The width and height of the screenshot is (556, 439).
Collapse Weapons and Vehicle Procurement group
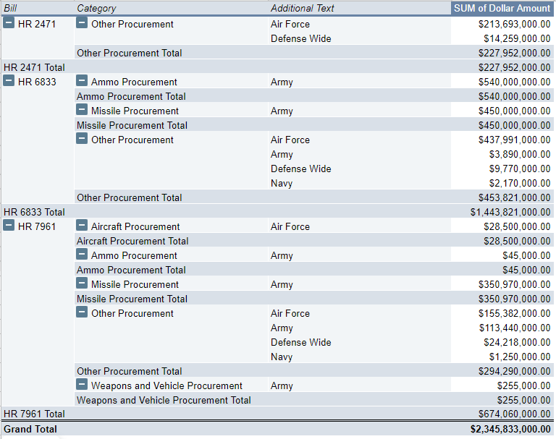pyautogui.click(x=82, y=384)
